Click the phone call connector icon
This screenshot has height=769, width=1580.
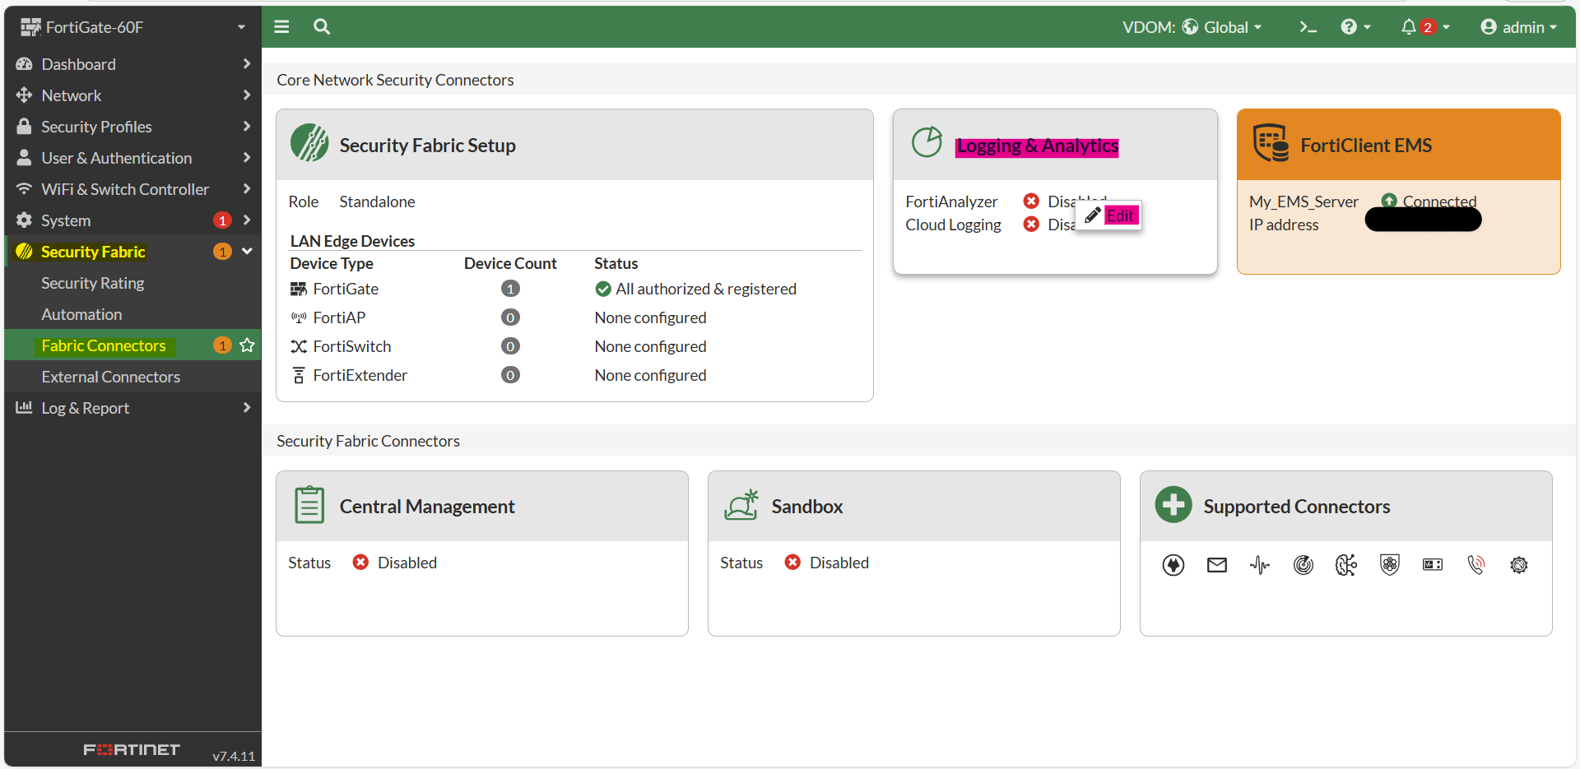click(1476, 565)
